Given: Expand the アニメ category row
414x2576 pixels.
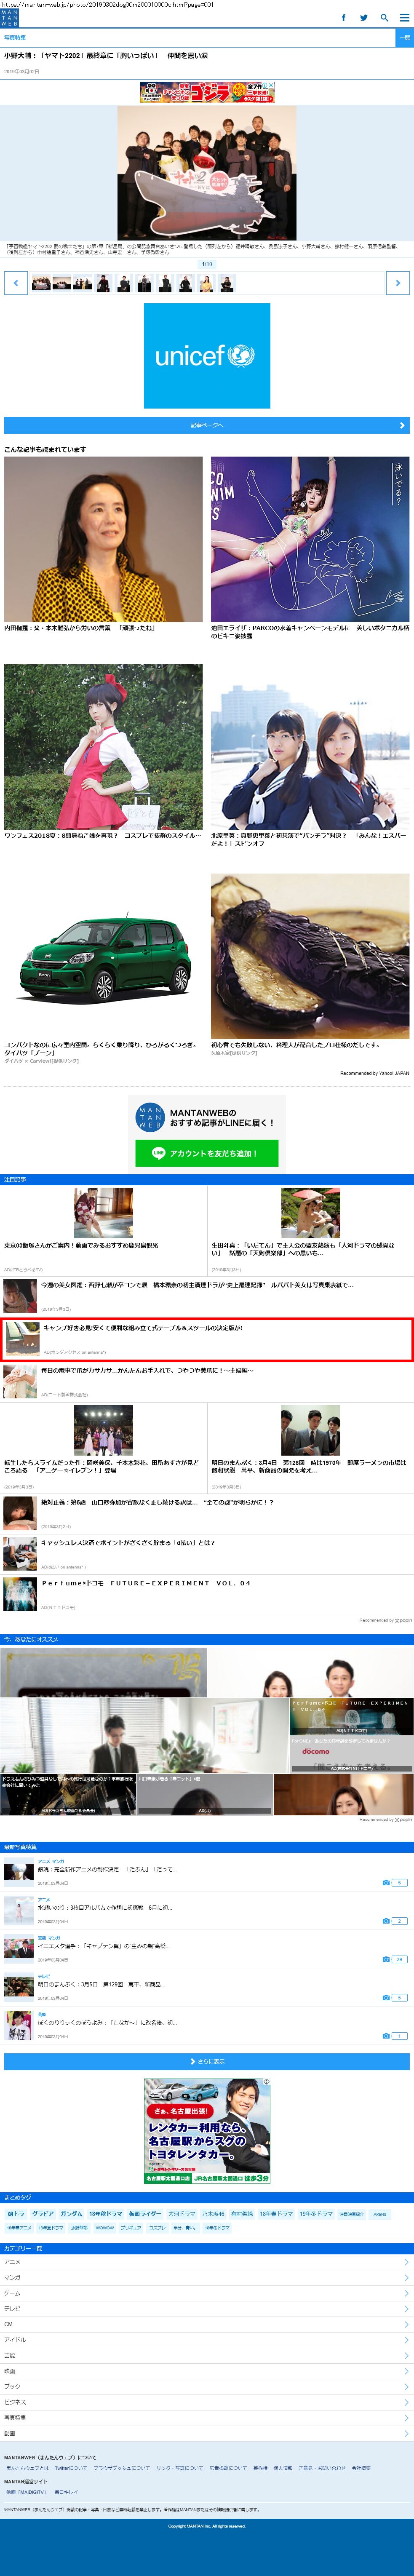Looking at the screenshot, I should pos(207,2262).
